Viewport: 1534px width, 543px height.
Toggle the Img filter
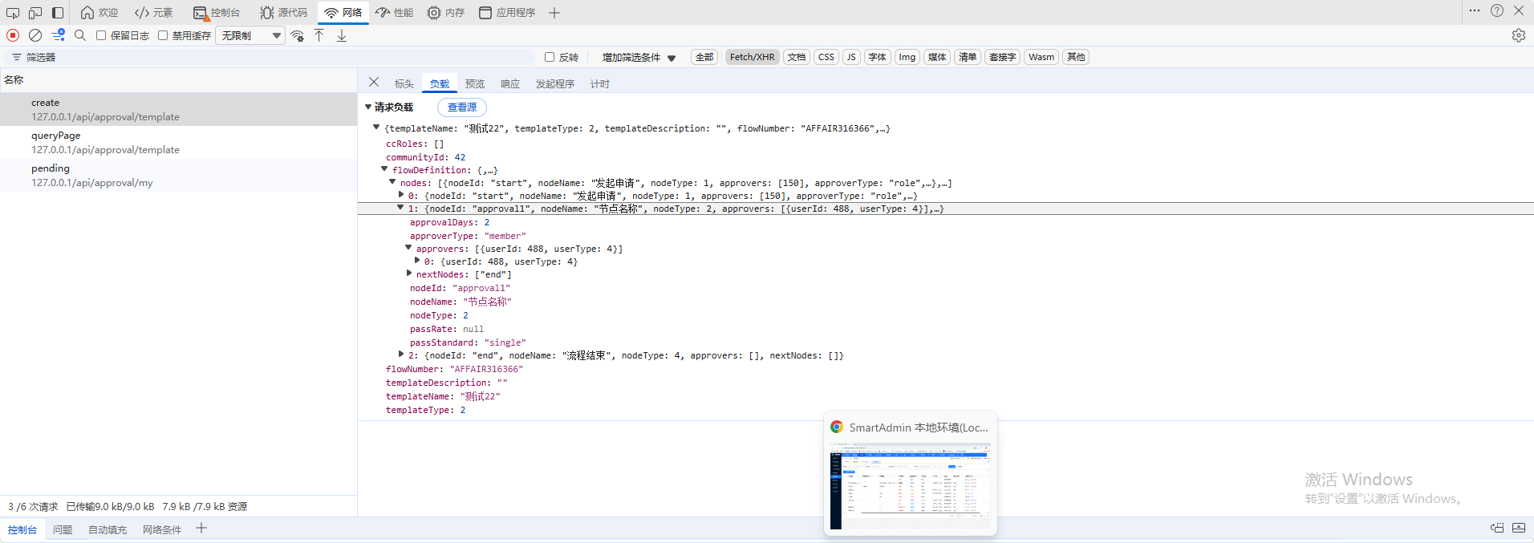point(907,57)
